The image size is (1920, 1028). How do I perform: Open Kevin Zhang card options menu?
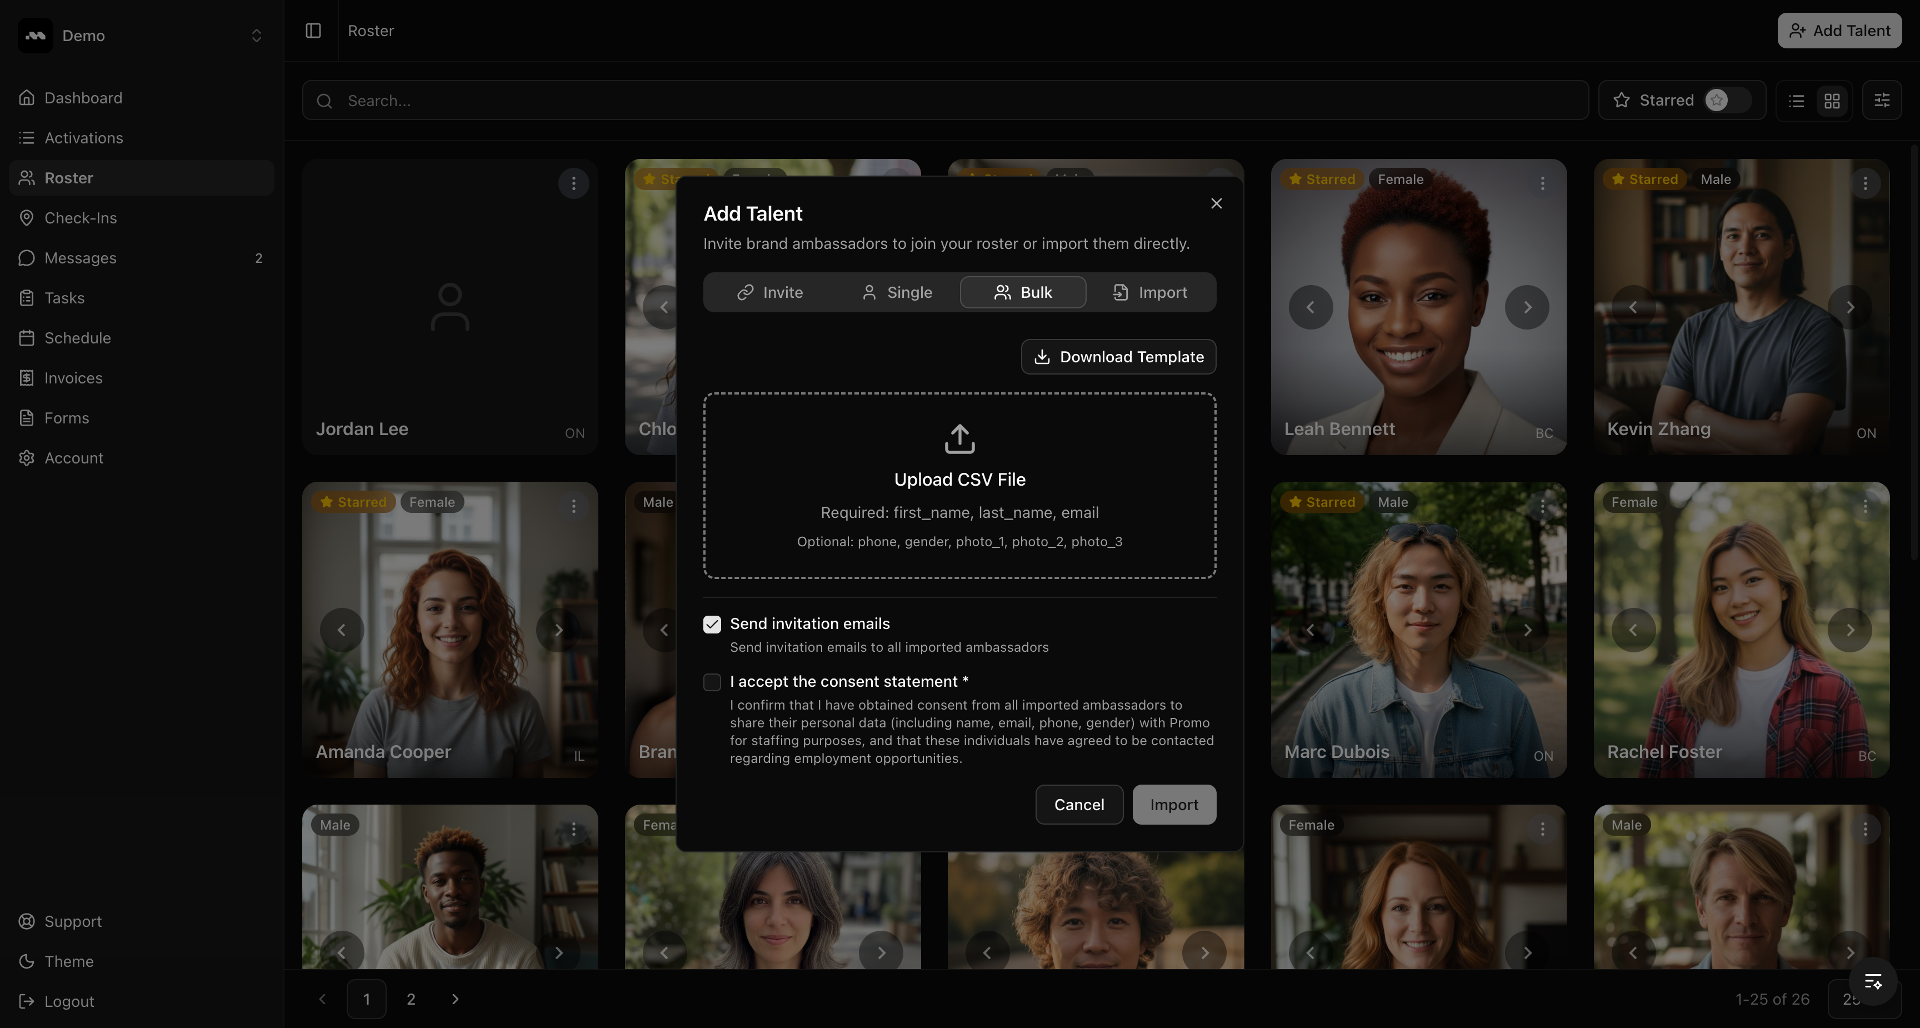tap(1865, 183)
